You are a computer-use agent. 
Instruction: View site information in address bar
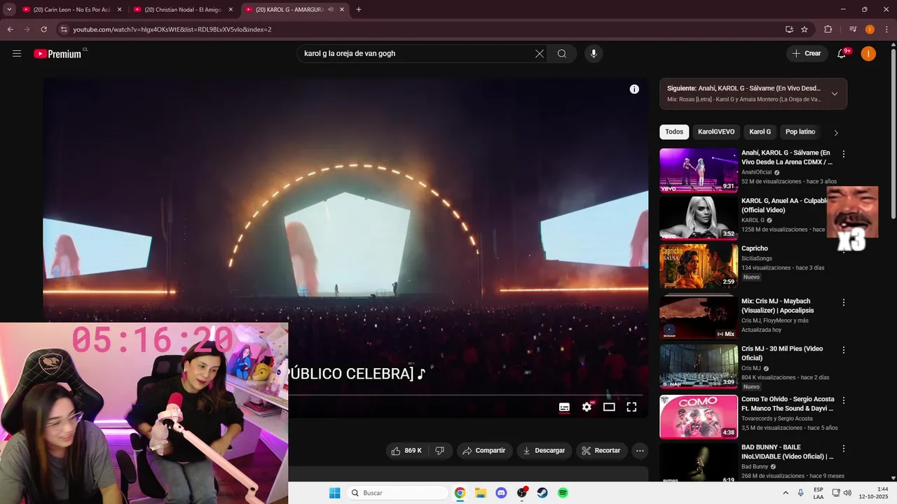[64, 29]
